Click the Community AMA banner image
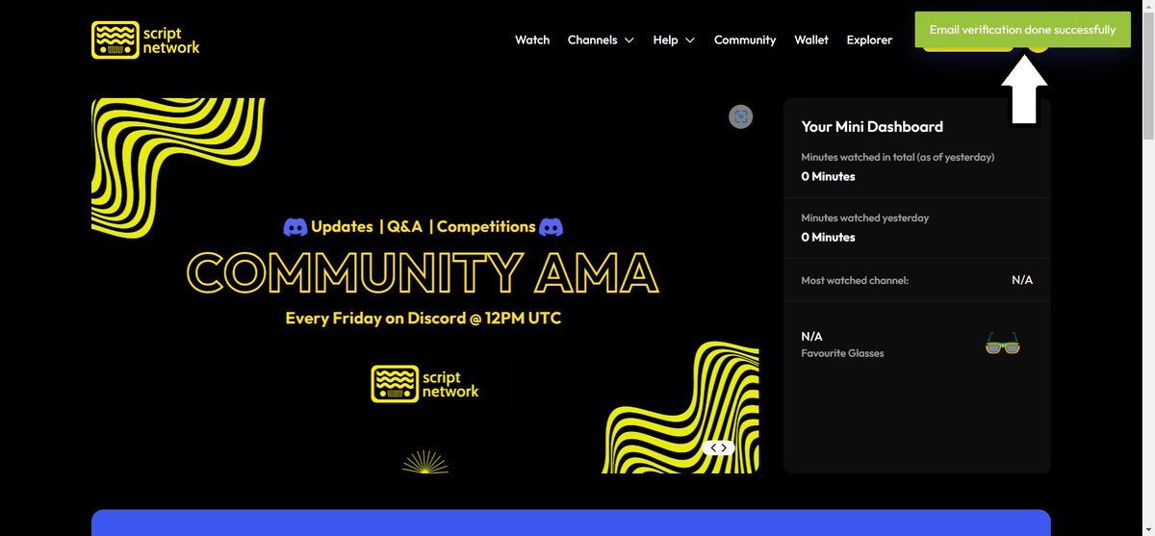The image size is (1155, 536). point(424,285)
